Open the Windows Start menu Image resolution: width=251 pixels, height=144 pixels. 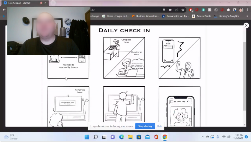[x=87, y=137]
